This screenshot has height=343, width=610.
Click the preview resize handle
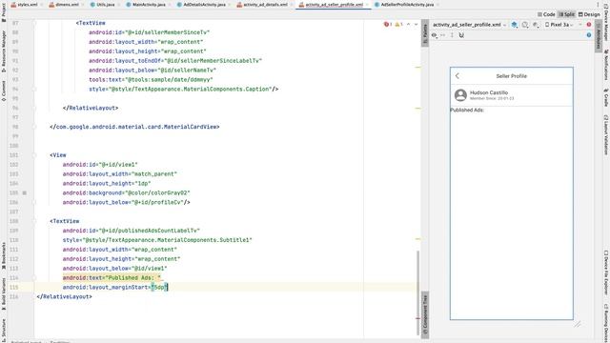pos(578,324)
